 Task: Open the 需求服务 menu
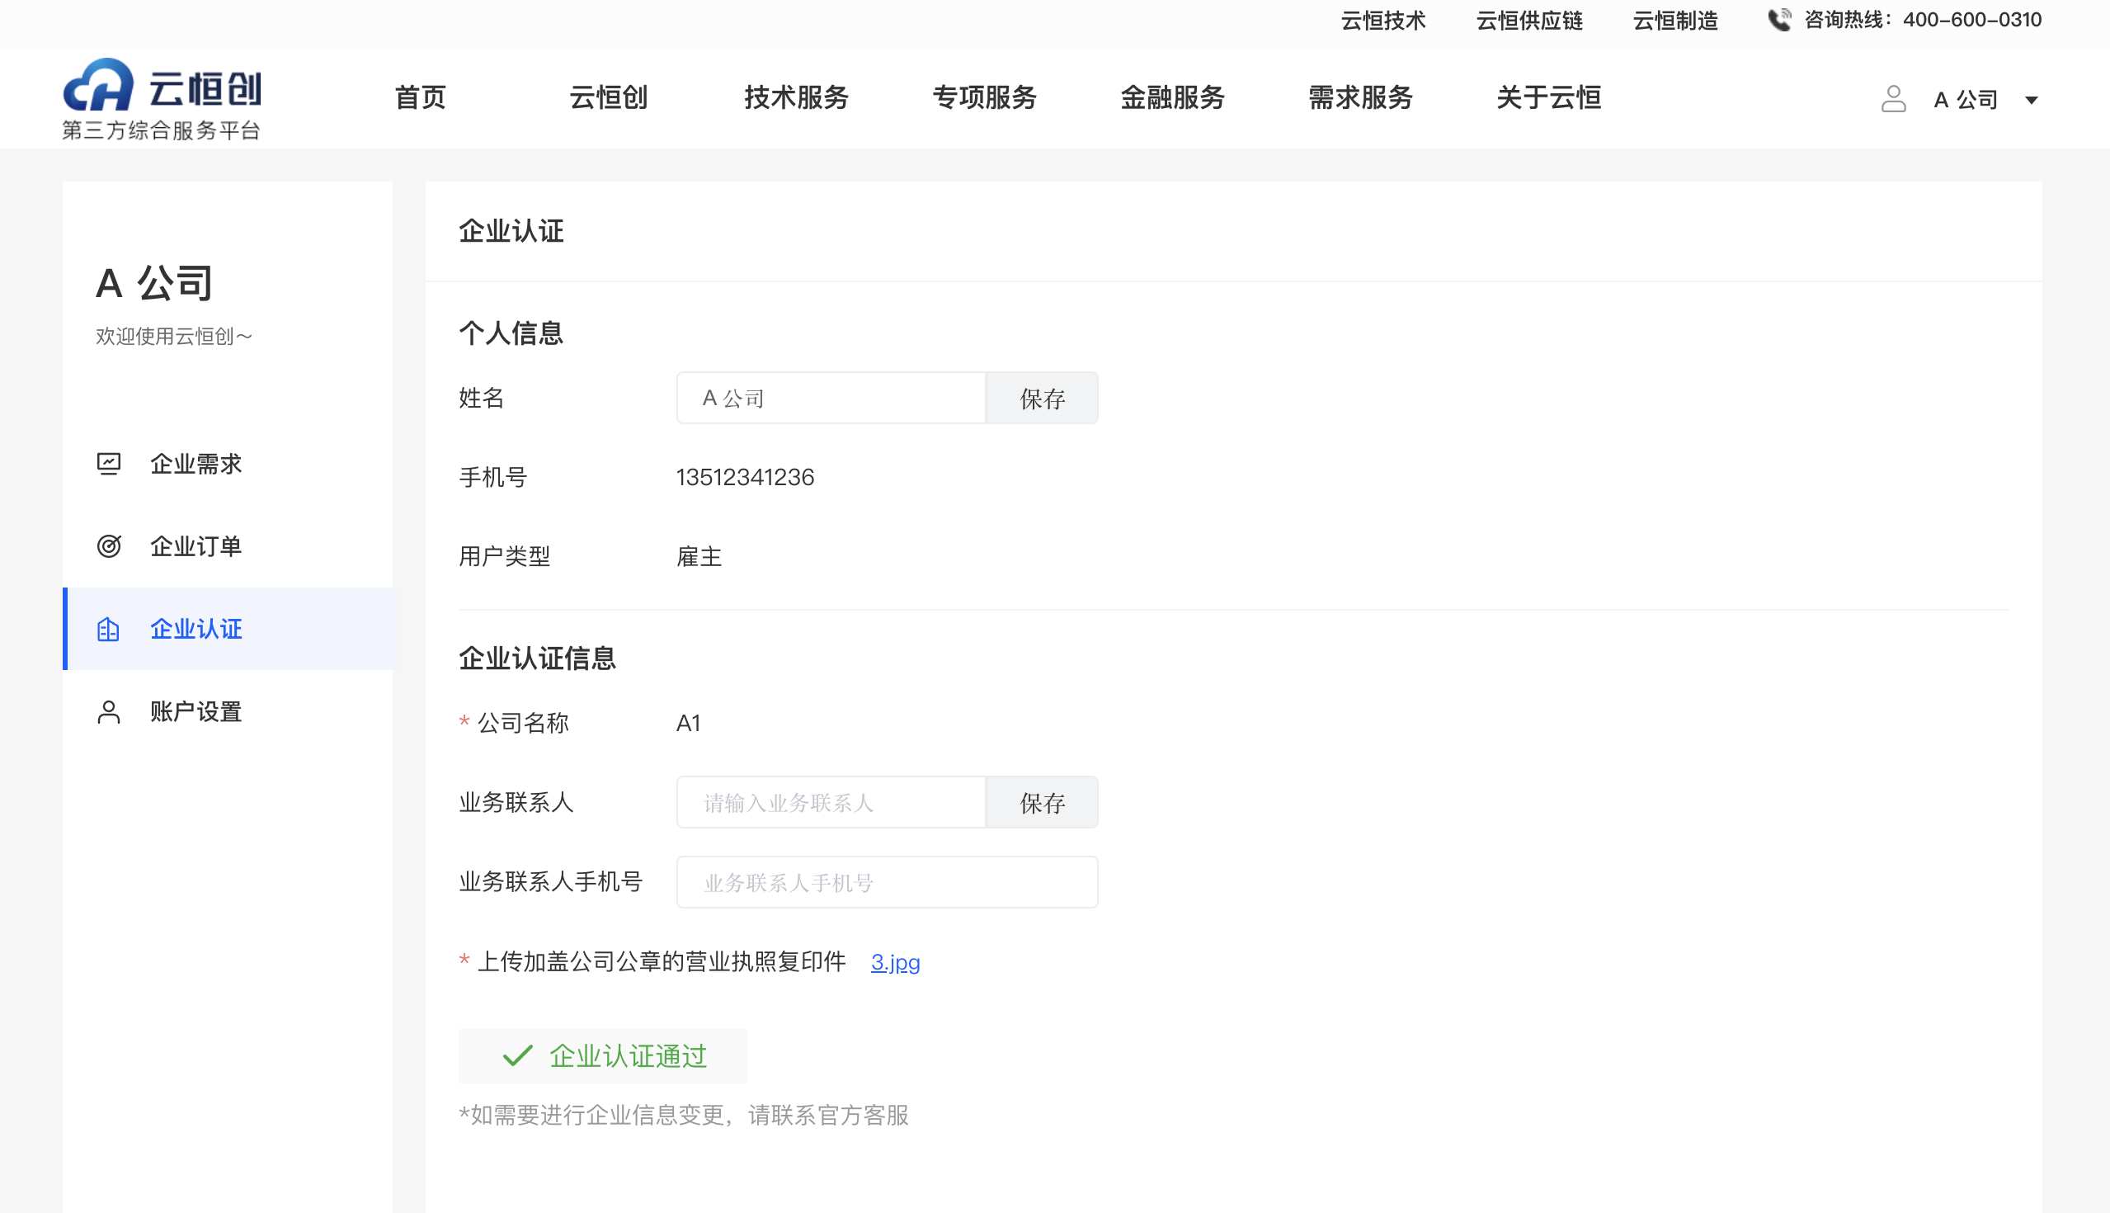coord(1360,97)
